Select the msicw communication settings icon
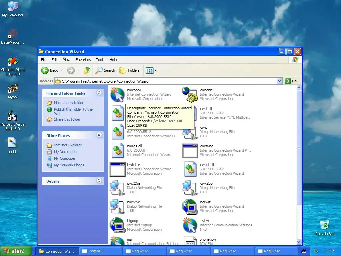Screen dimensions: 341x256 (190, 225)
